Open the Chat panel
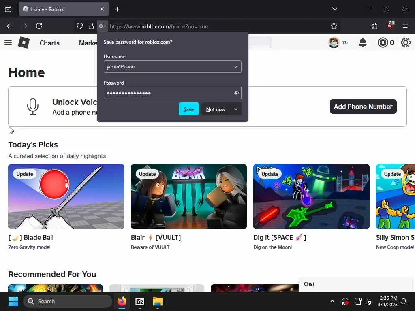415x311 pixels. 355,284
